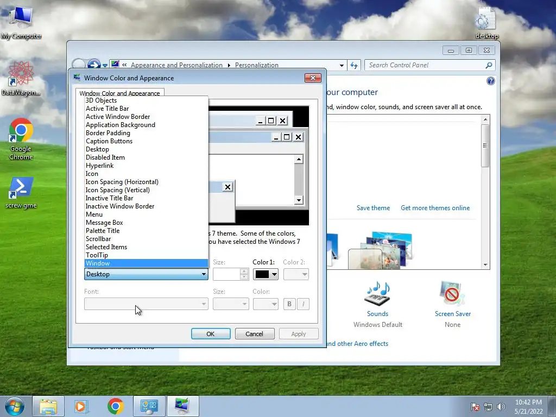Click Cancel in Window Color dialog
The image size is (556, 417).
pyautogui.click(x=255, y=334)
